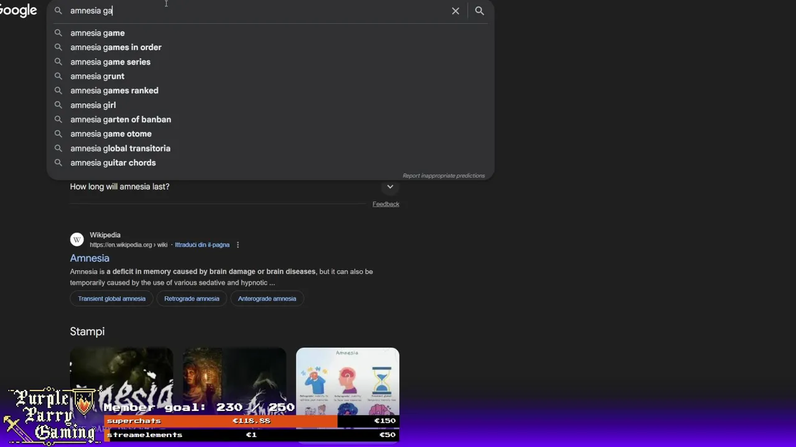This screenshot has height=447, width=796.
Task: Click the magnifier icon beside "amnesia grunt"
Action: pyautogui.click(x=58, y=76)
